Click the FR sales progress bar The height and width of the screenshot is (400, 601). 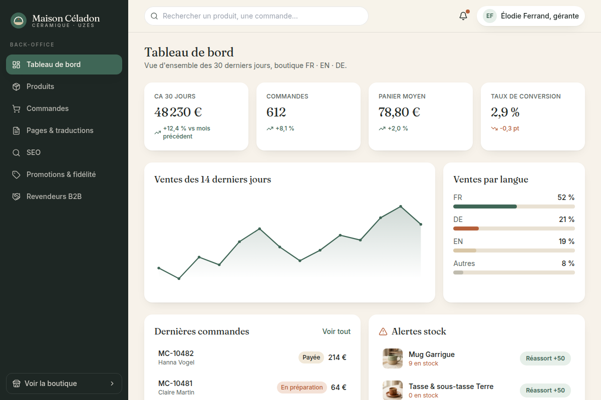click(514, 206)
